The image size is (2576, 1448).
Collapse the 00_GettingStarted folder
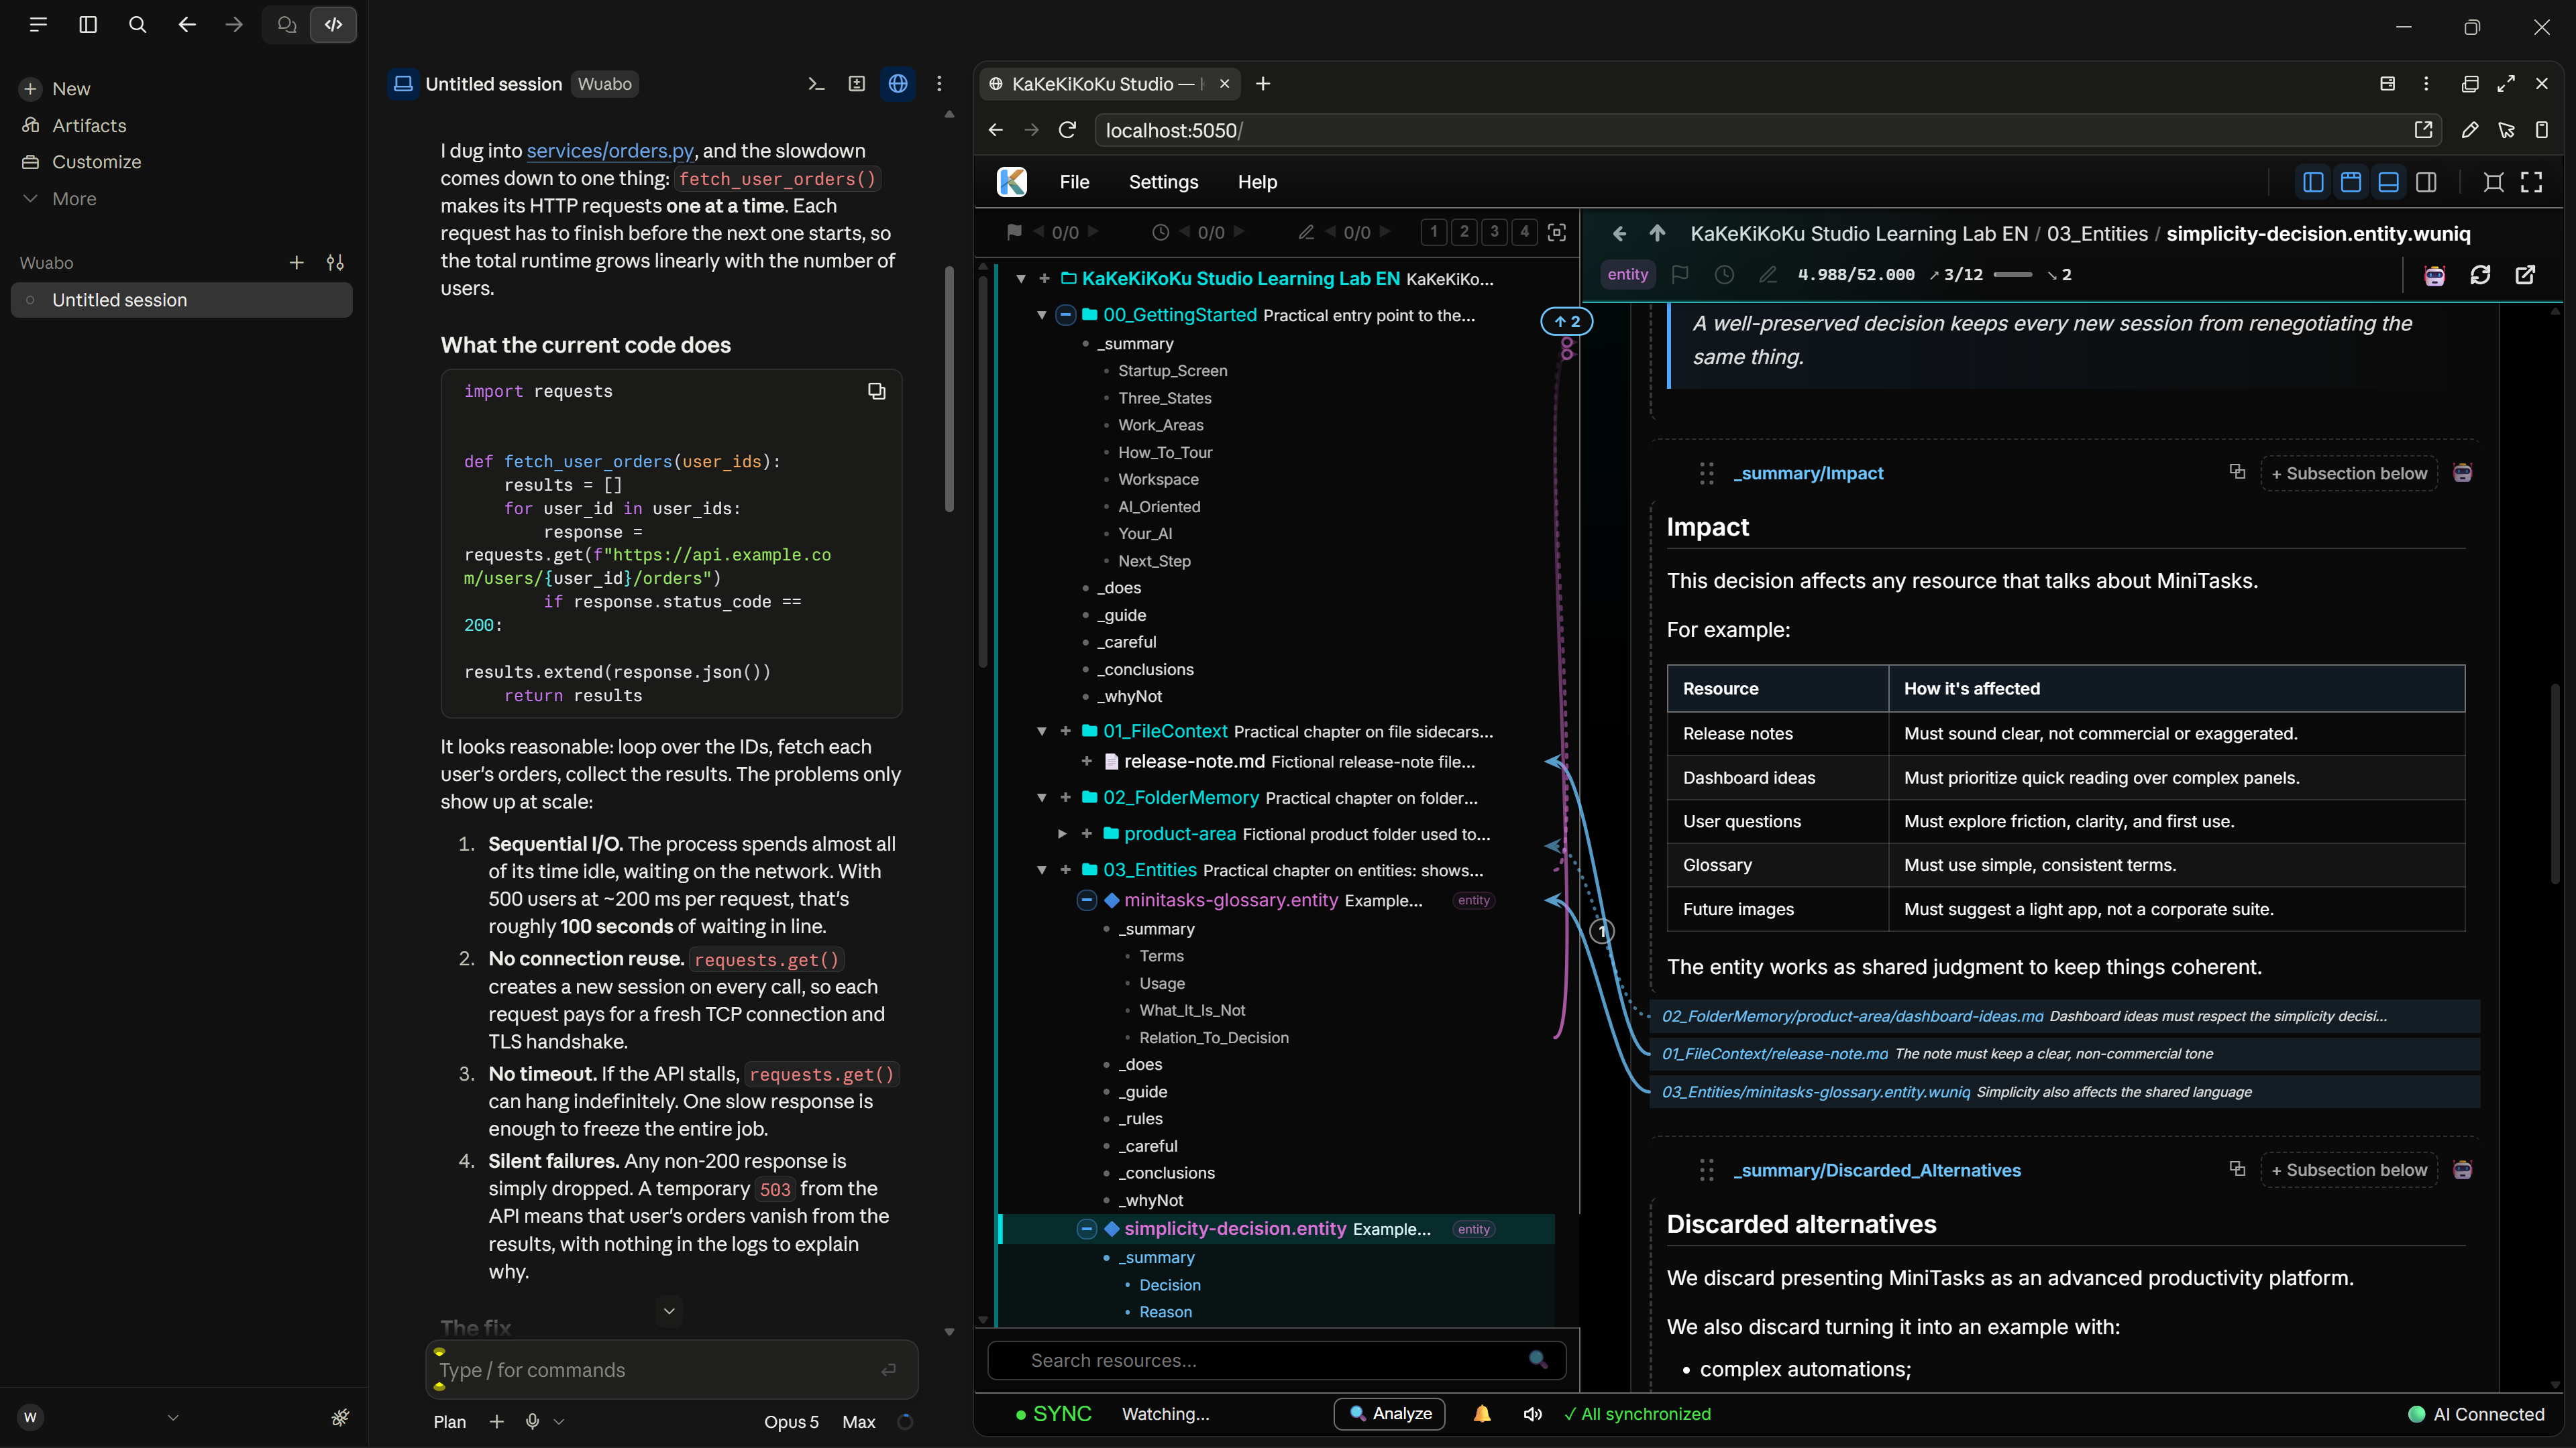pyautogui.click(x=1041, y=315)
